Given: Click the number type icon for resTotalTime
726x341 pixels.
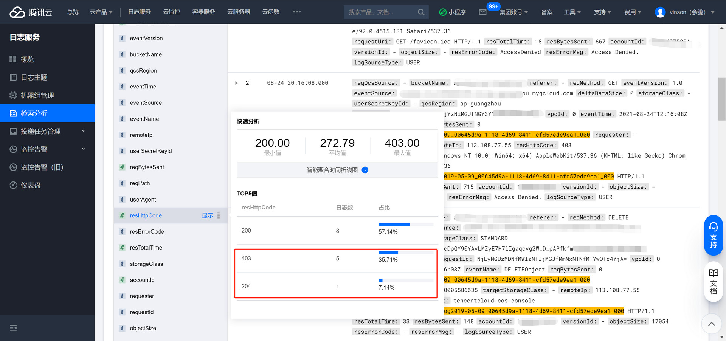Looking at the screenshot, I should coord(122,248).
